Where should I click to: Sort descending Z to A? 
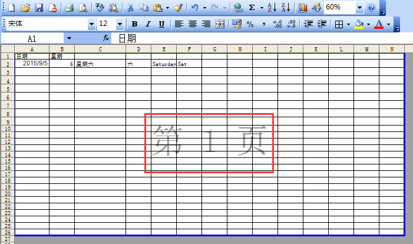pyautogui.click(x=286, y=8)
